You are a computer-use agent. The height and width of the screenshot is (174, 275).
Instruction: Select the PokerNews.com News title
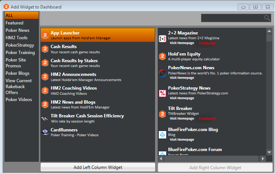click(x=191, y=68)
